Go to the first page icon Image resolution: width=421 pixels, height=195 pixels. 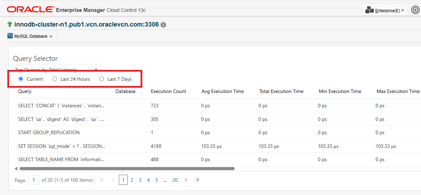[x=102, y=180]
